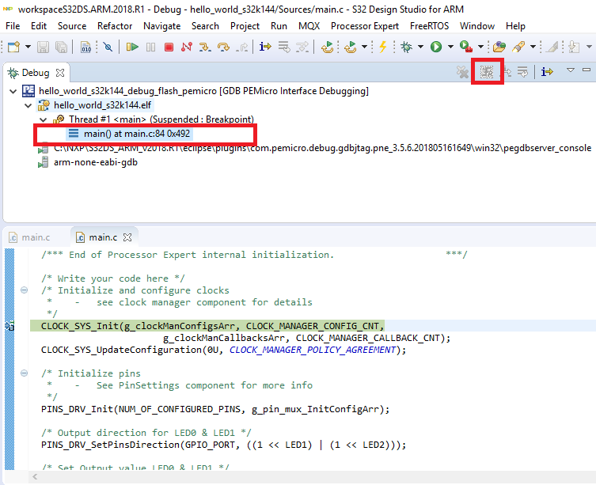This screenshot has height=485, width=596.
Task: Open the FreeRTOS menu
Action: tap(429, 26)
